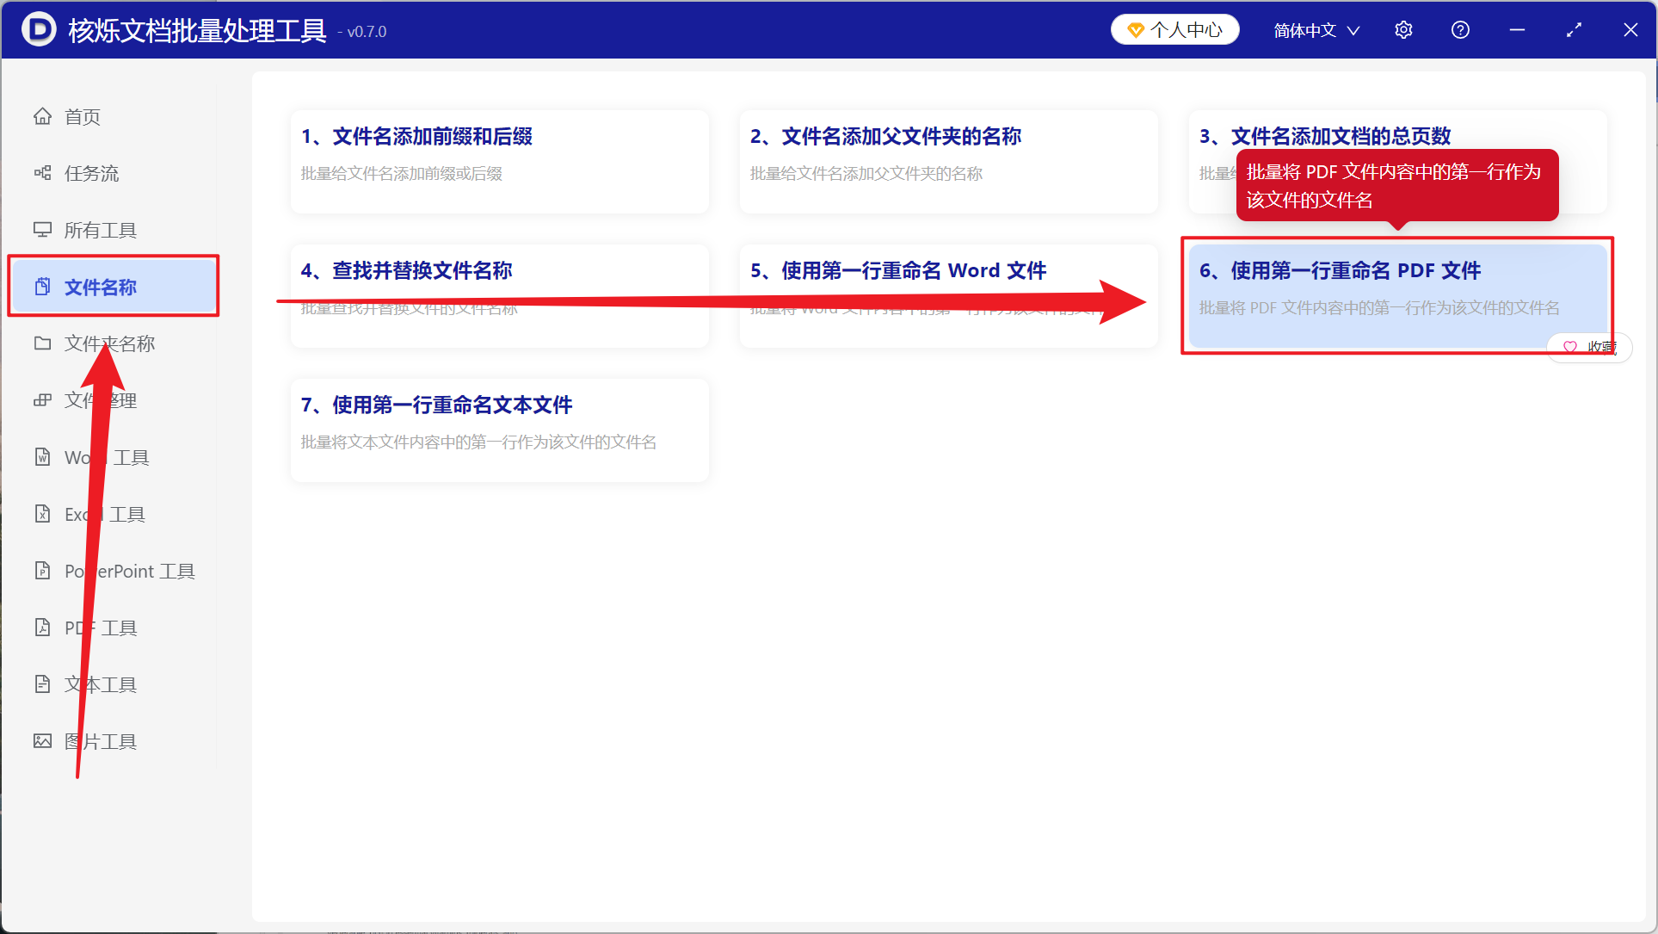Viewport: 1658px width, 934px height.
Task: Select the 文件名称 sidebar item
Action: click(113, 287)
